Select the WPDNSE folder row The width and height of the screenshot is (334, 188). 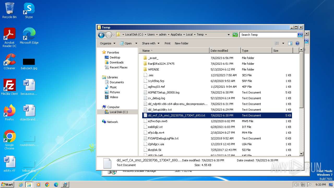pos(217,69)
